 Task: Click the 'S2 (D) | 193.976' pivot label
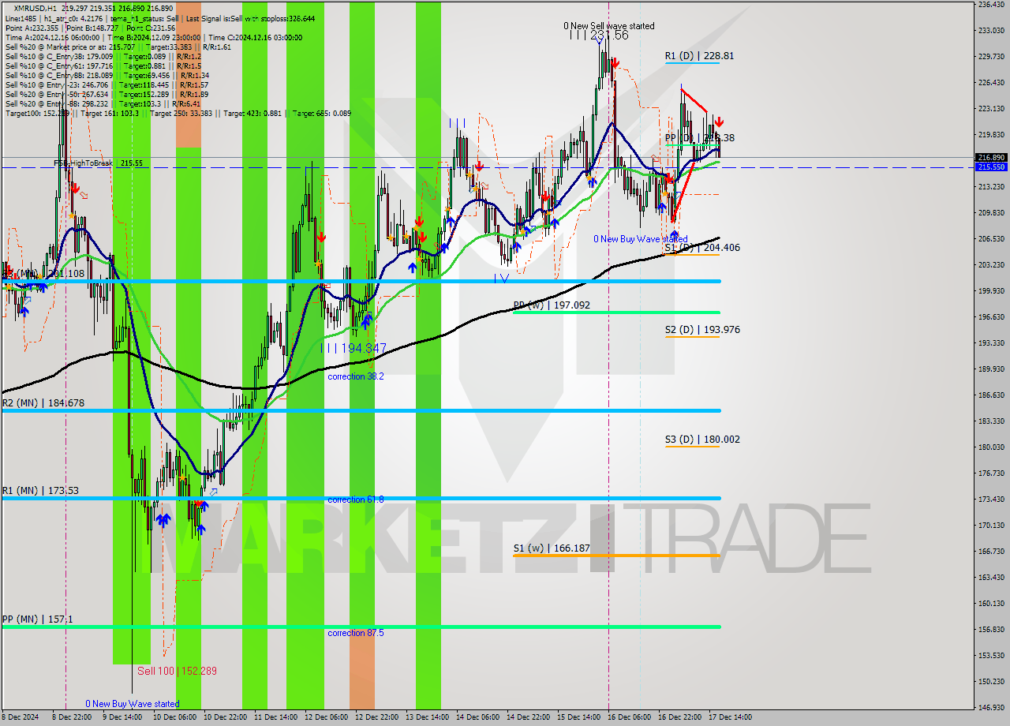coord(702,330)
